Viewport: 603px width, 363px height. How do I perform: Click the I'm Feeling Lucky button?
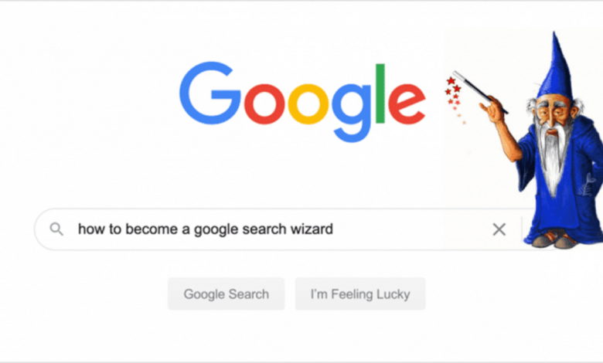(360, 293)
